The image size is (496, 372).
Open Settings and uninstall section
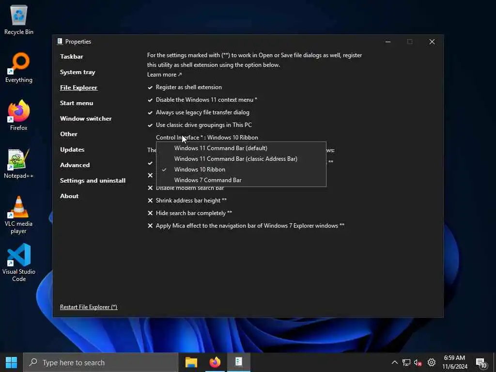[93, 181]
